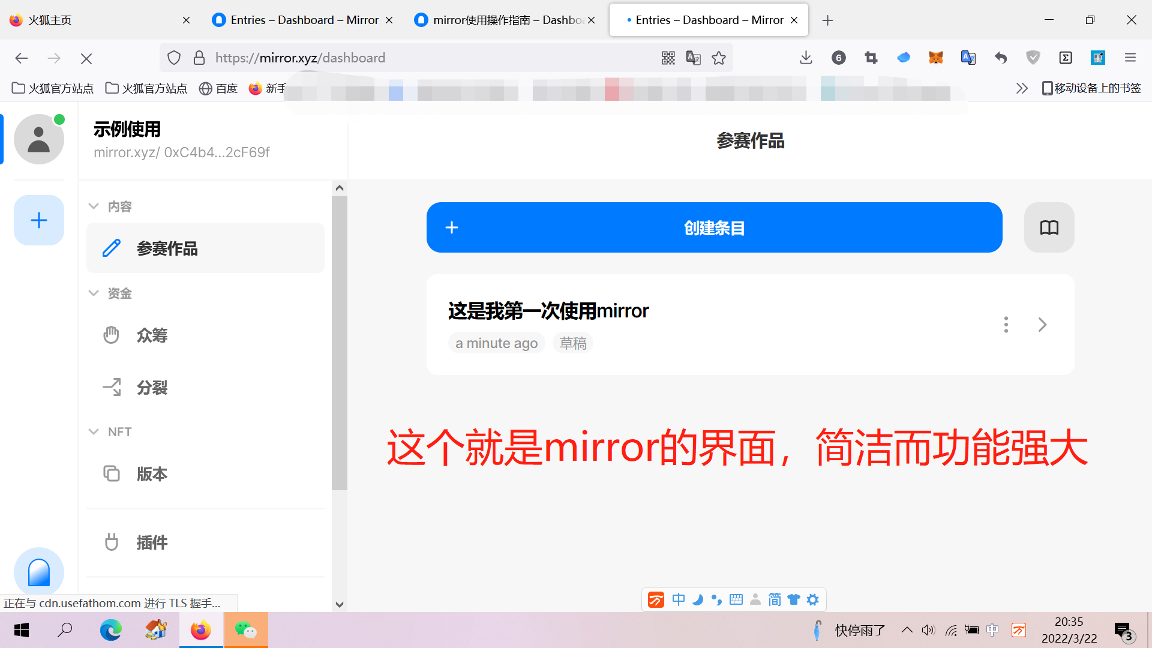Click the plug icon for 插件
This screenshot has width=1152, height=648.
tap(112, 542)
